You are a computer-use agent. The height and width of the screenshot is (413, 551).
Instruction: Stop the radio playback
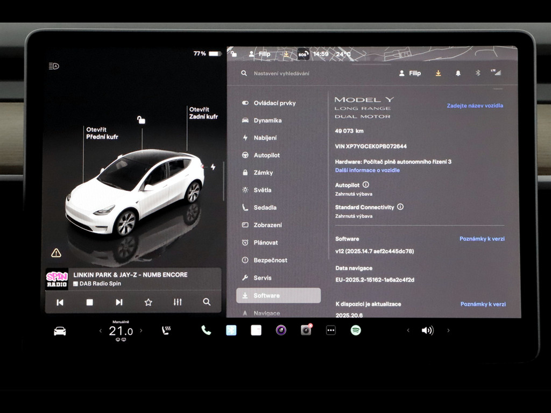(x=90, y=302)
